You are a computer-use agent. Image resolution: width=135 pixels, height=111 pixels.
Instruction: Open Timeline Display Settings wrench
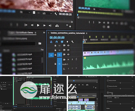pyautogui.click(x=72, y=42)
